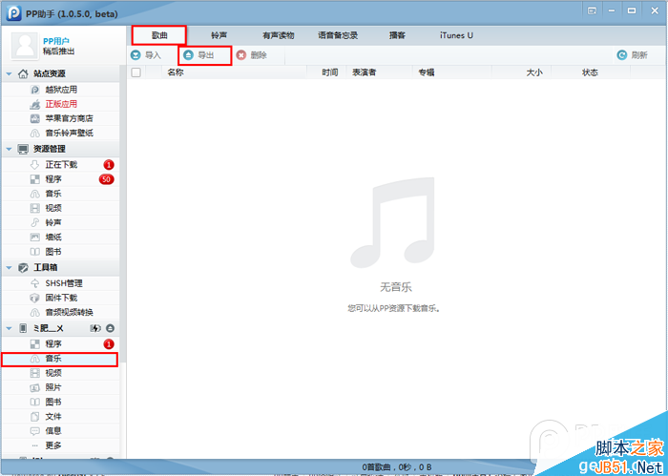Switch to the iTunes U tab
The height and width of the screenshot is (476, 668).
(456, 35)
